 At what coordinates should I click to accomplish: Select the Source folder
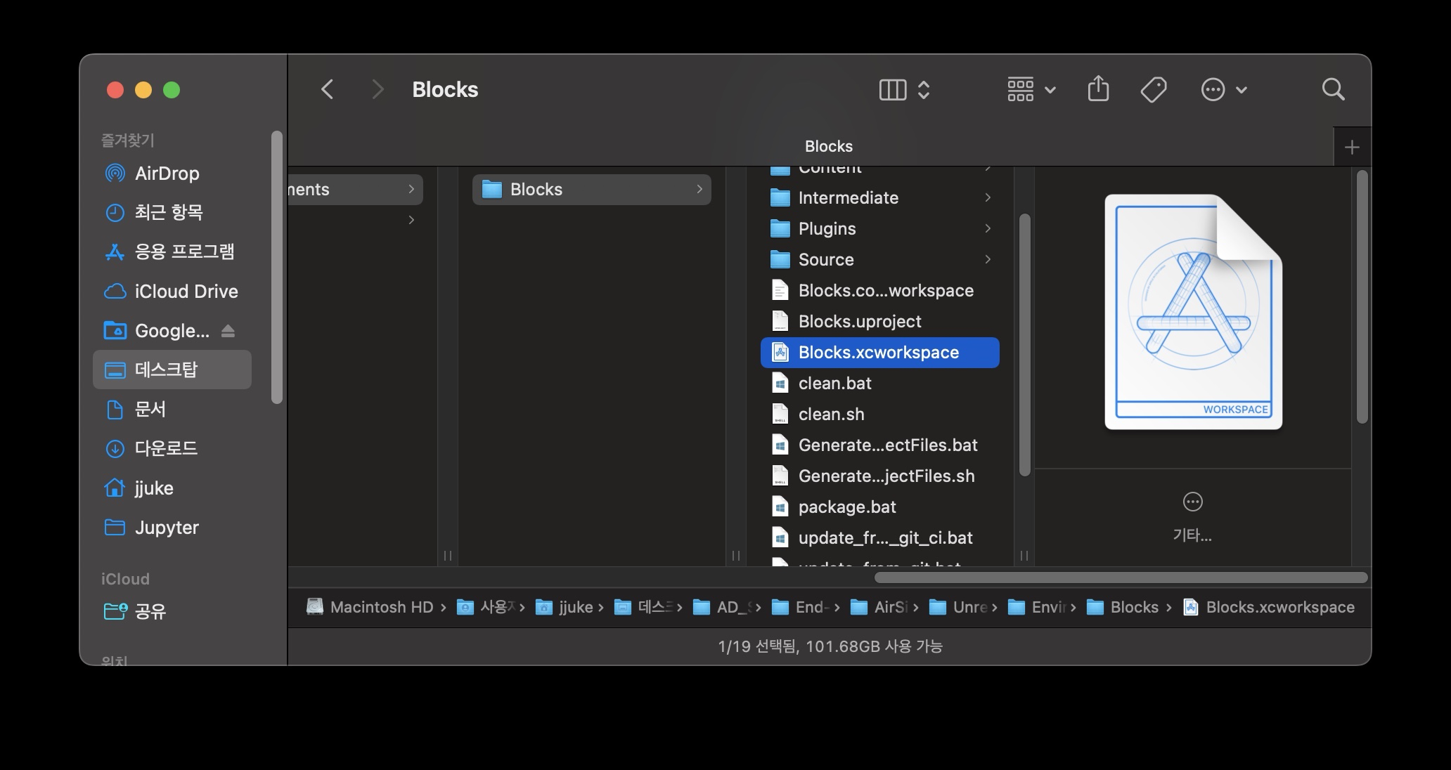pos(879,260)
